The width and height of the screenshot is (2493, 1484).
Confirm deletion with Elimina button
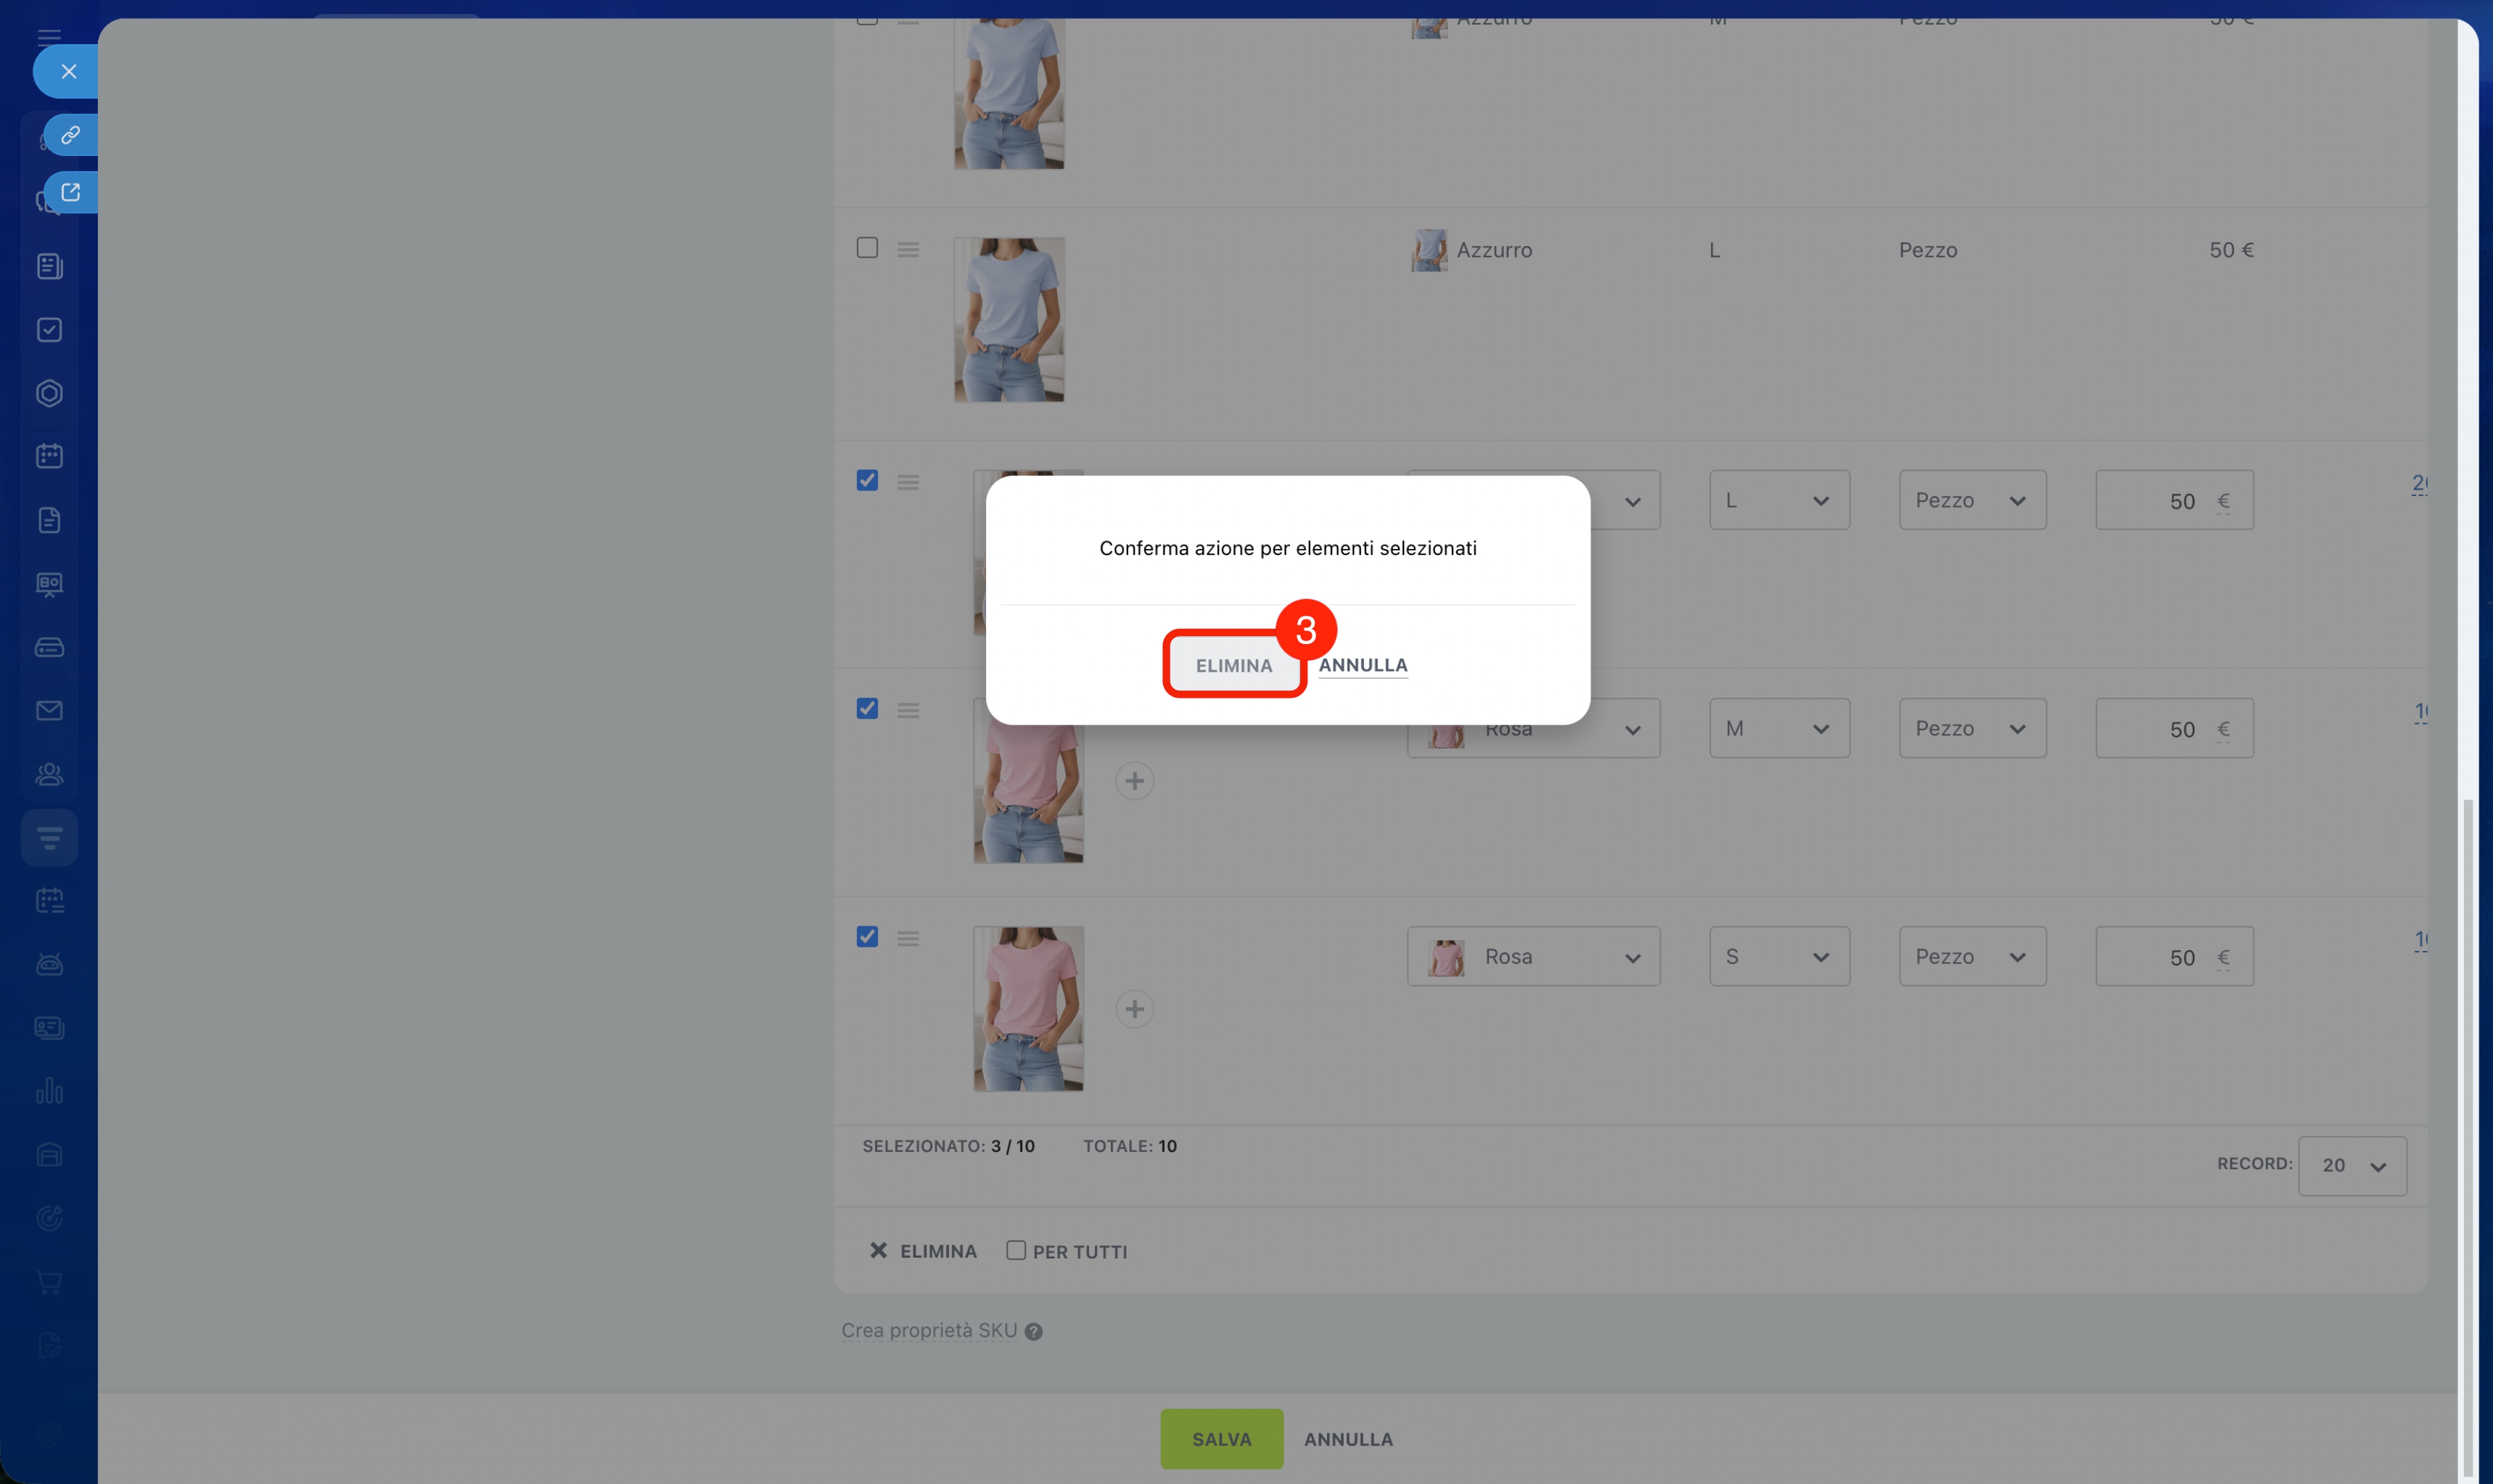(x=1233, y=665)
